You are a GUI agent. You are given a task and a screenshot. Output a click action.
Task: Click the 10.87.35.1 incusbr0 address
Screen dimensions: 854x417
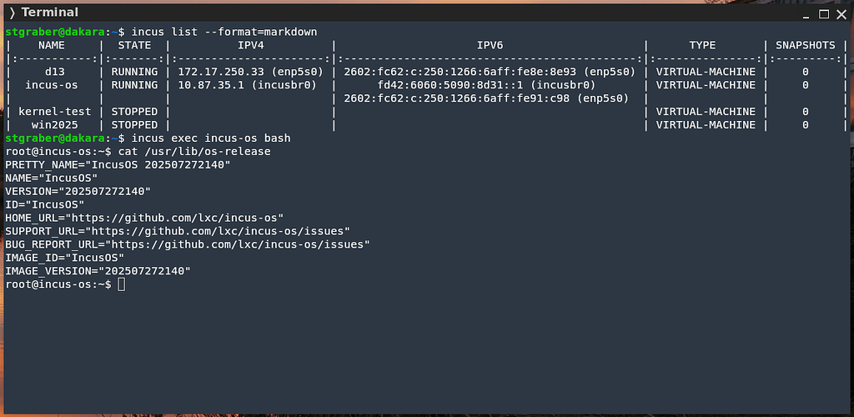click(x=212, y=85)
